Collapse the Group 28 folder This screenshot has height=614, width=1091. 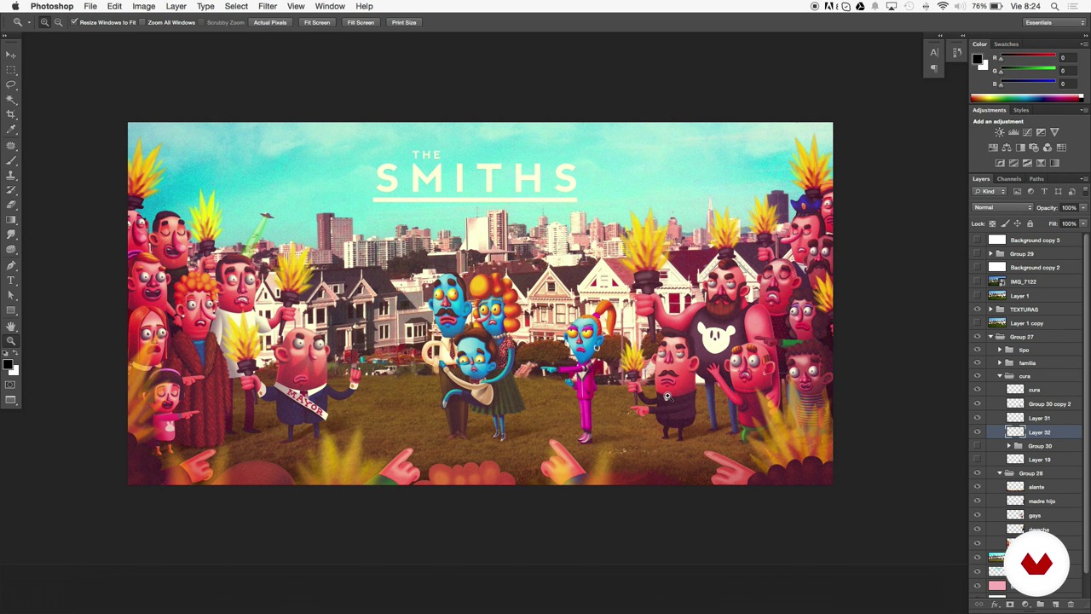coord(1001,473)
